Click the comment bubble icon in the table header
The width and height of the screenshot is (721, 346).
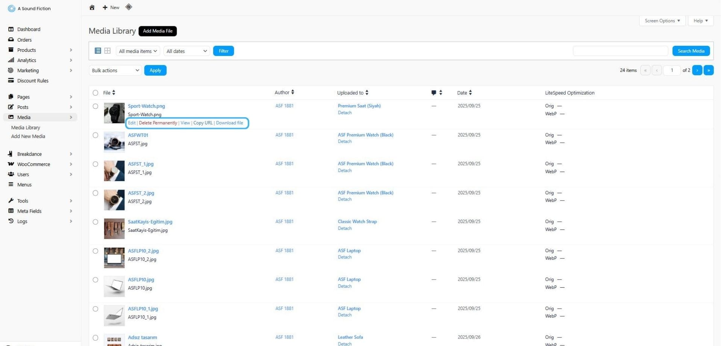pos(433,92)
